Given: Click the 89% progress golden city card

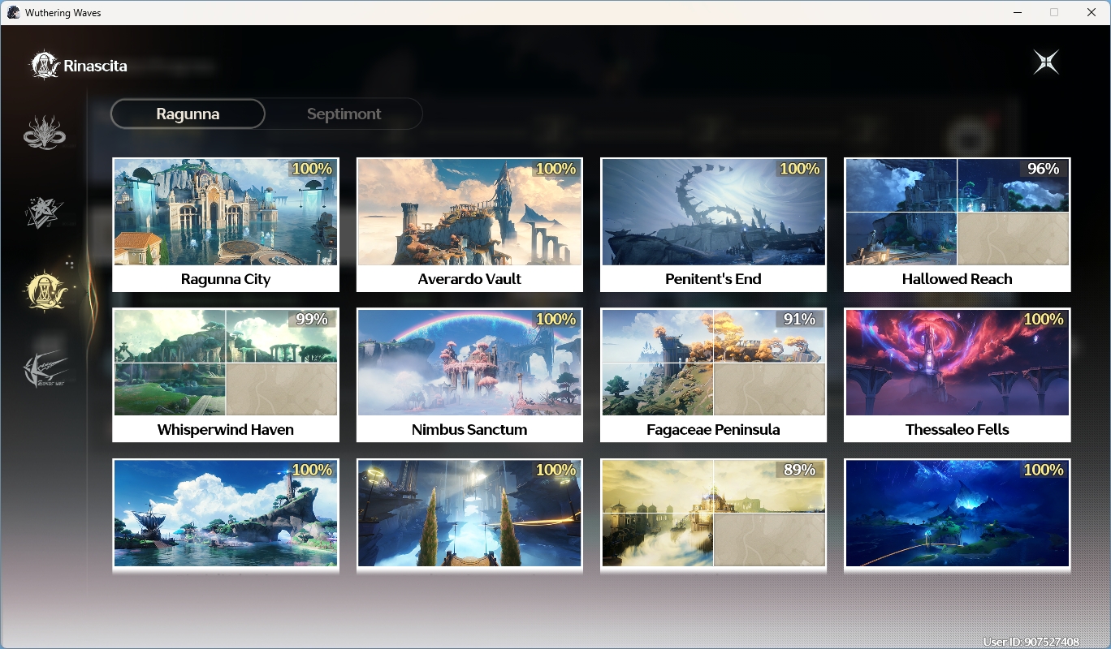Looking at the screenshot, I should 713,514.
